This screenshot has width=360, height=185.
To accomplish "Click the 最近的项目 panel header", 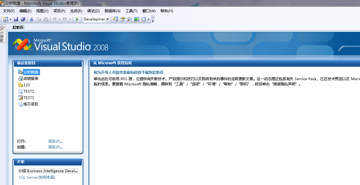I will 48,63.
